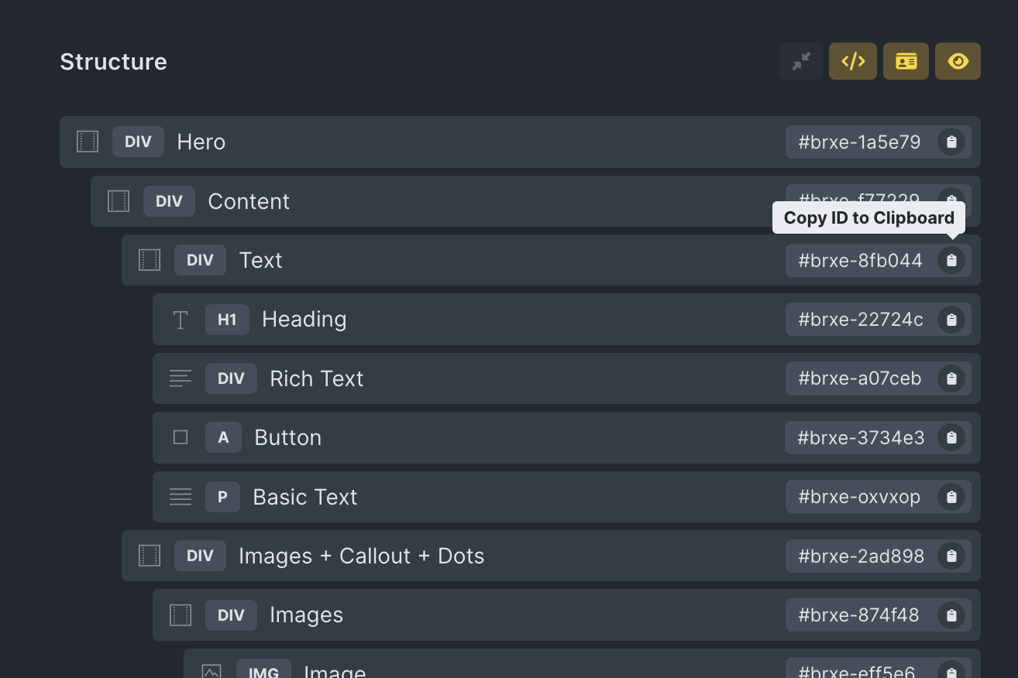The height and width of the screenshot is (678, 1018).
Task: Copy Basic Text ID clipboard icon
Action: [952, 498]
